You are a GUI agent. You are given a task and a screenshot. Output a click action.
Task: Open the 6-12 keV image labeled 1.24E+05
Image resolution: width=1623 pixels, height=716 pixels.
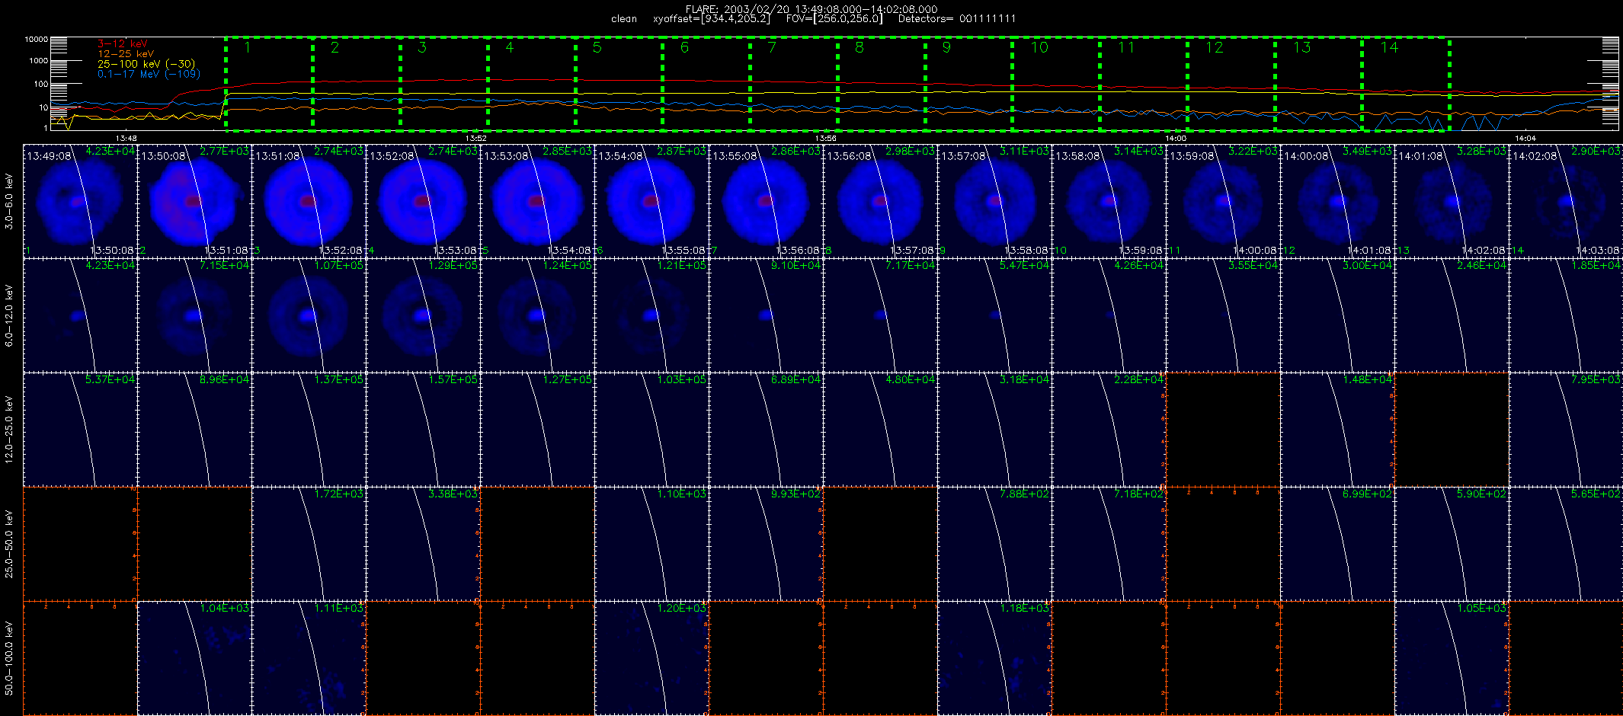tap(538, 315)
